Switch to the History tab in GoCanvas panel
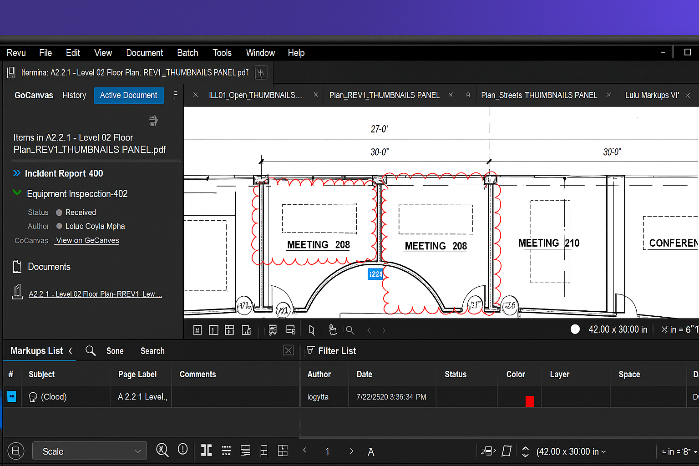Image resolution: width=699 pixels, height=466 pixels. click(x=74, y=95)
